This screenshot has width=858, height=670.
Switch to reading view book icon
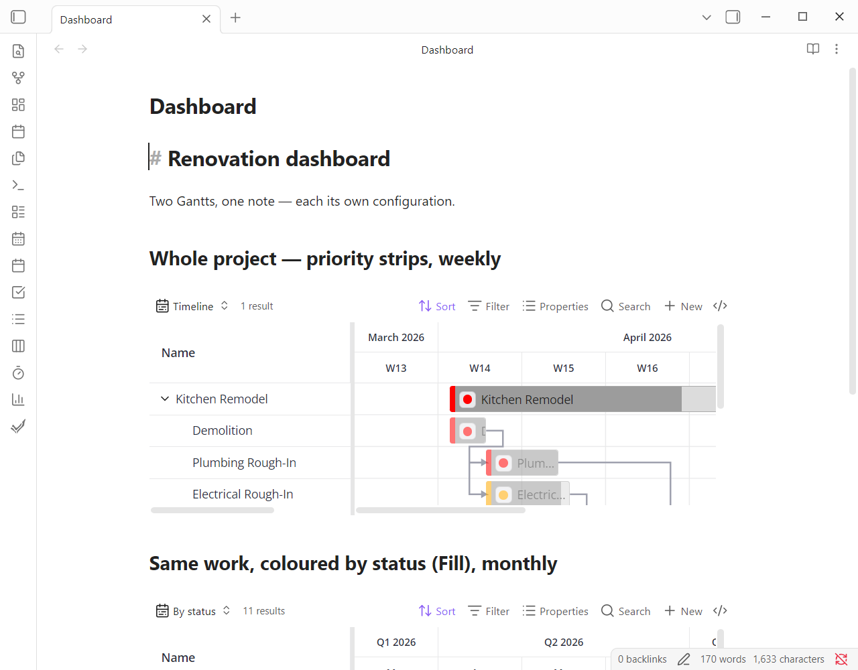(813, 49)
